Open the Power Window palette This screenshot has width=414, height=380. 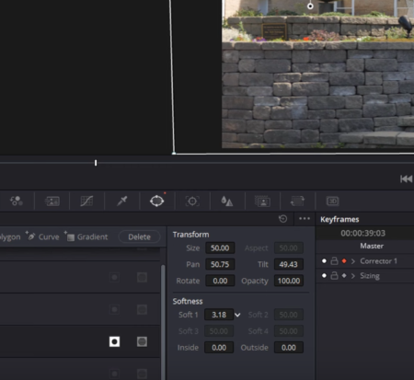tap(156, 202)
